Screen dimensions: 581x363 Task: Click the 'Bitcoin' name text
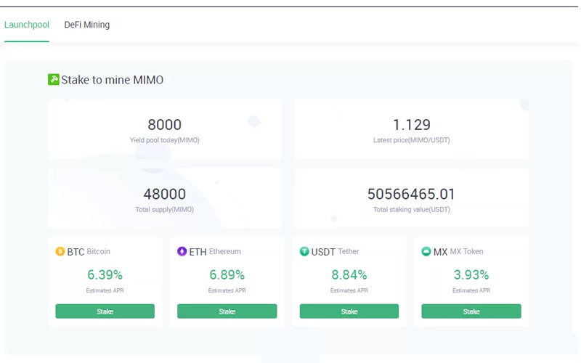[99, 251]
